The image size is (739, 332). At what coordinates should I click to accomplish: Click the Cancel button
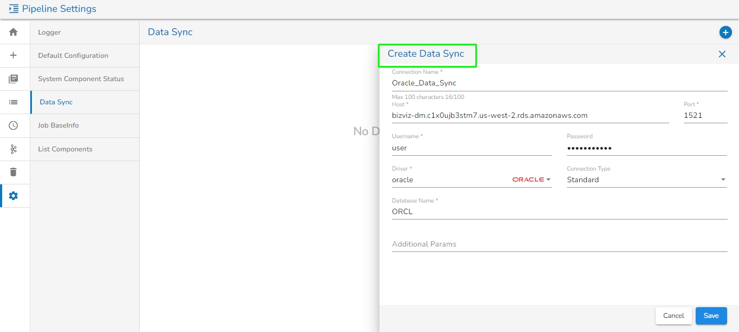coord(673,316)
